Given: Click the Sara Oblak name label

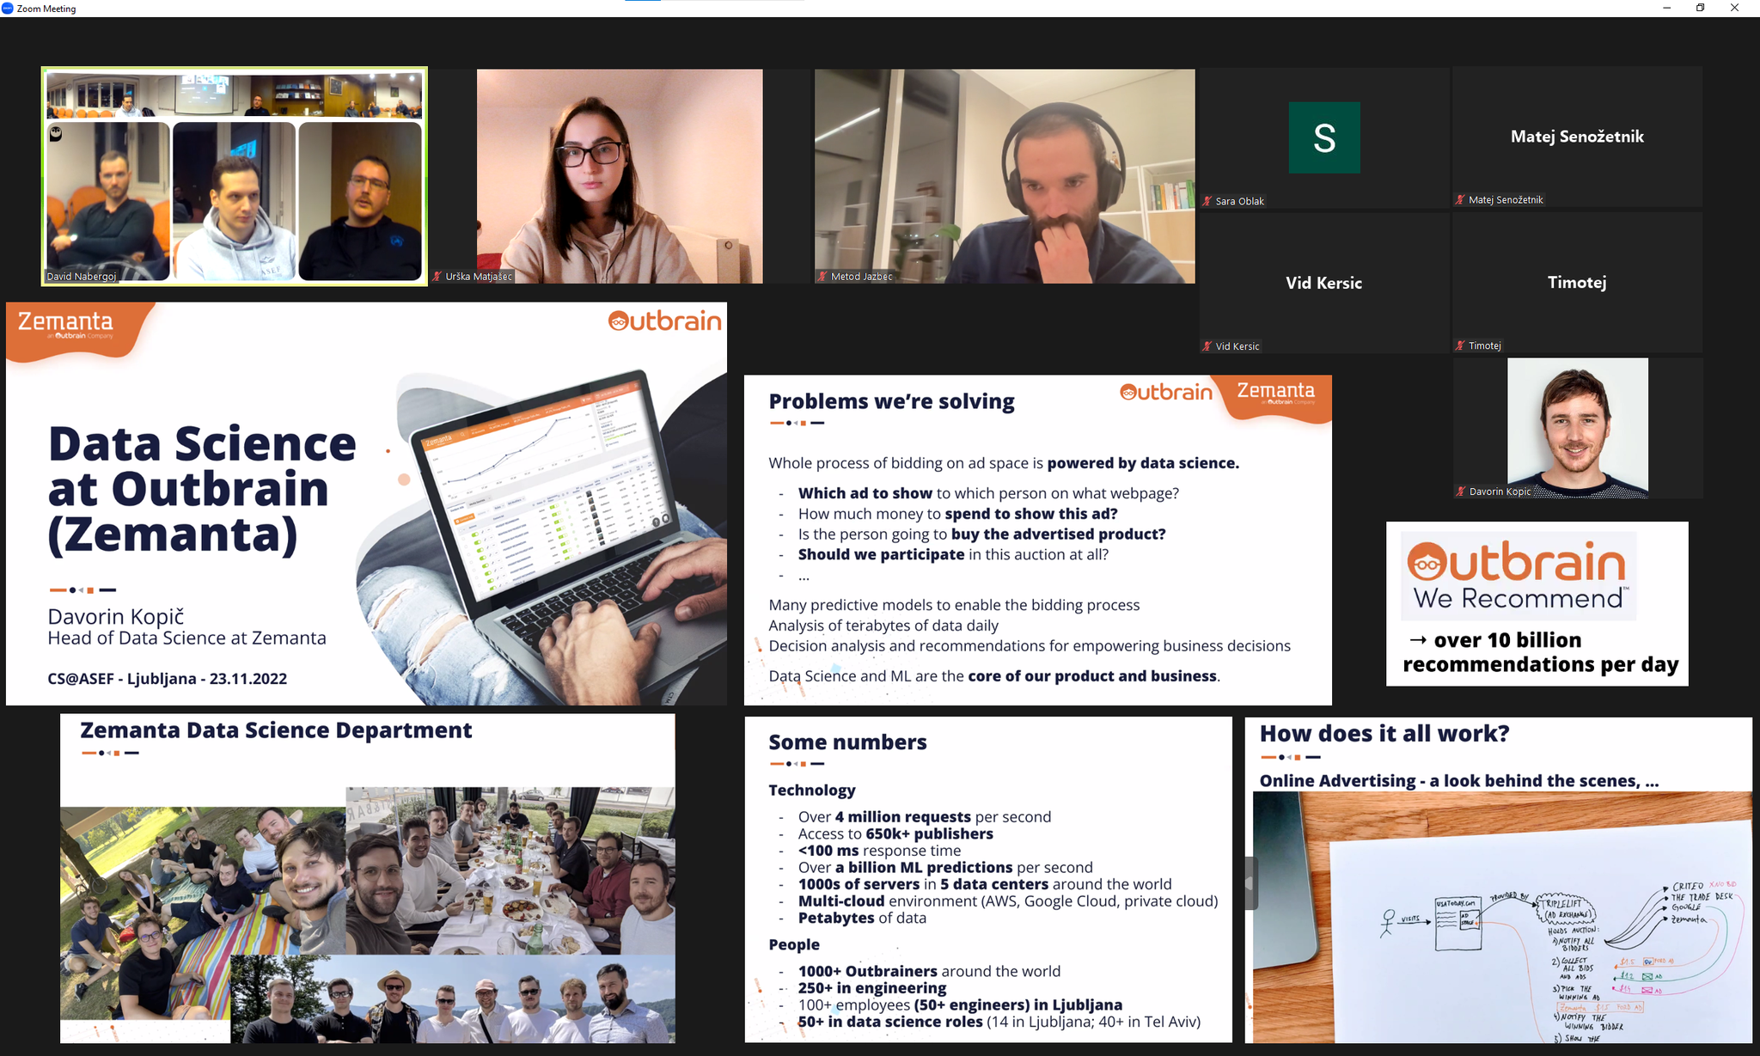Looking at the screenshot, I should pyautogui.click(x=1240, y=201).
